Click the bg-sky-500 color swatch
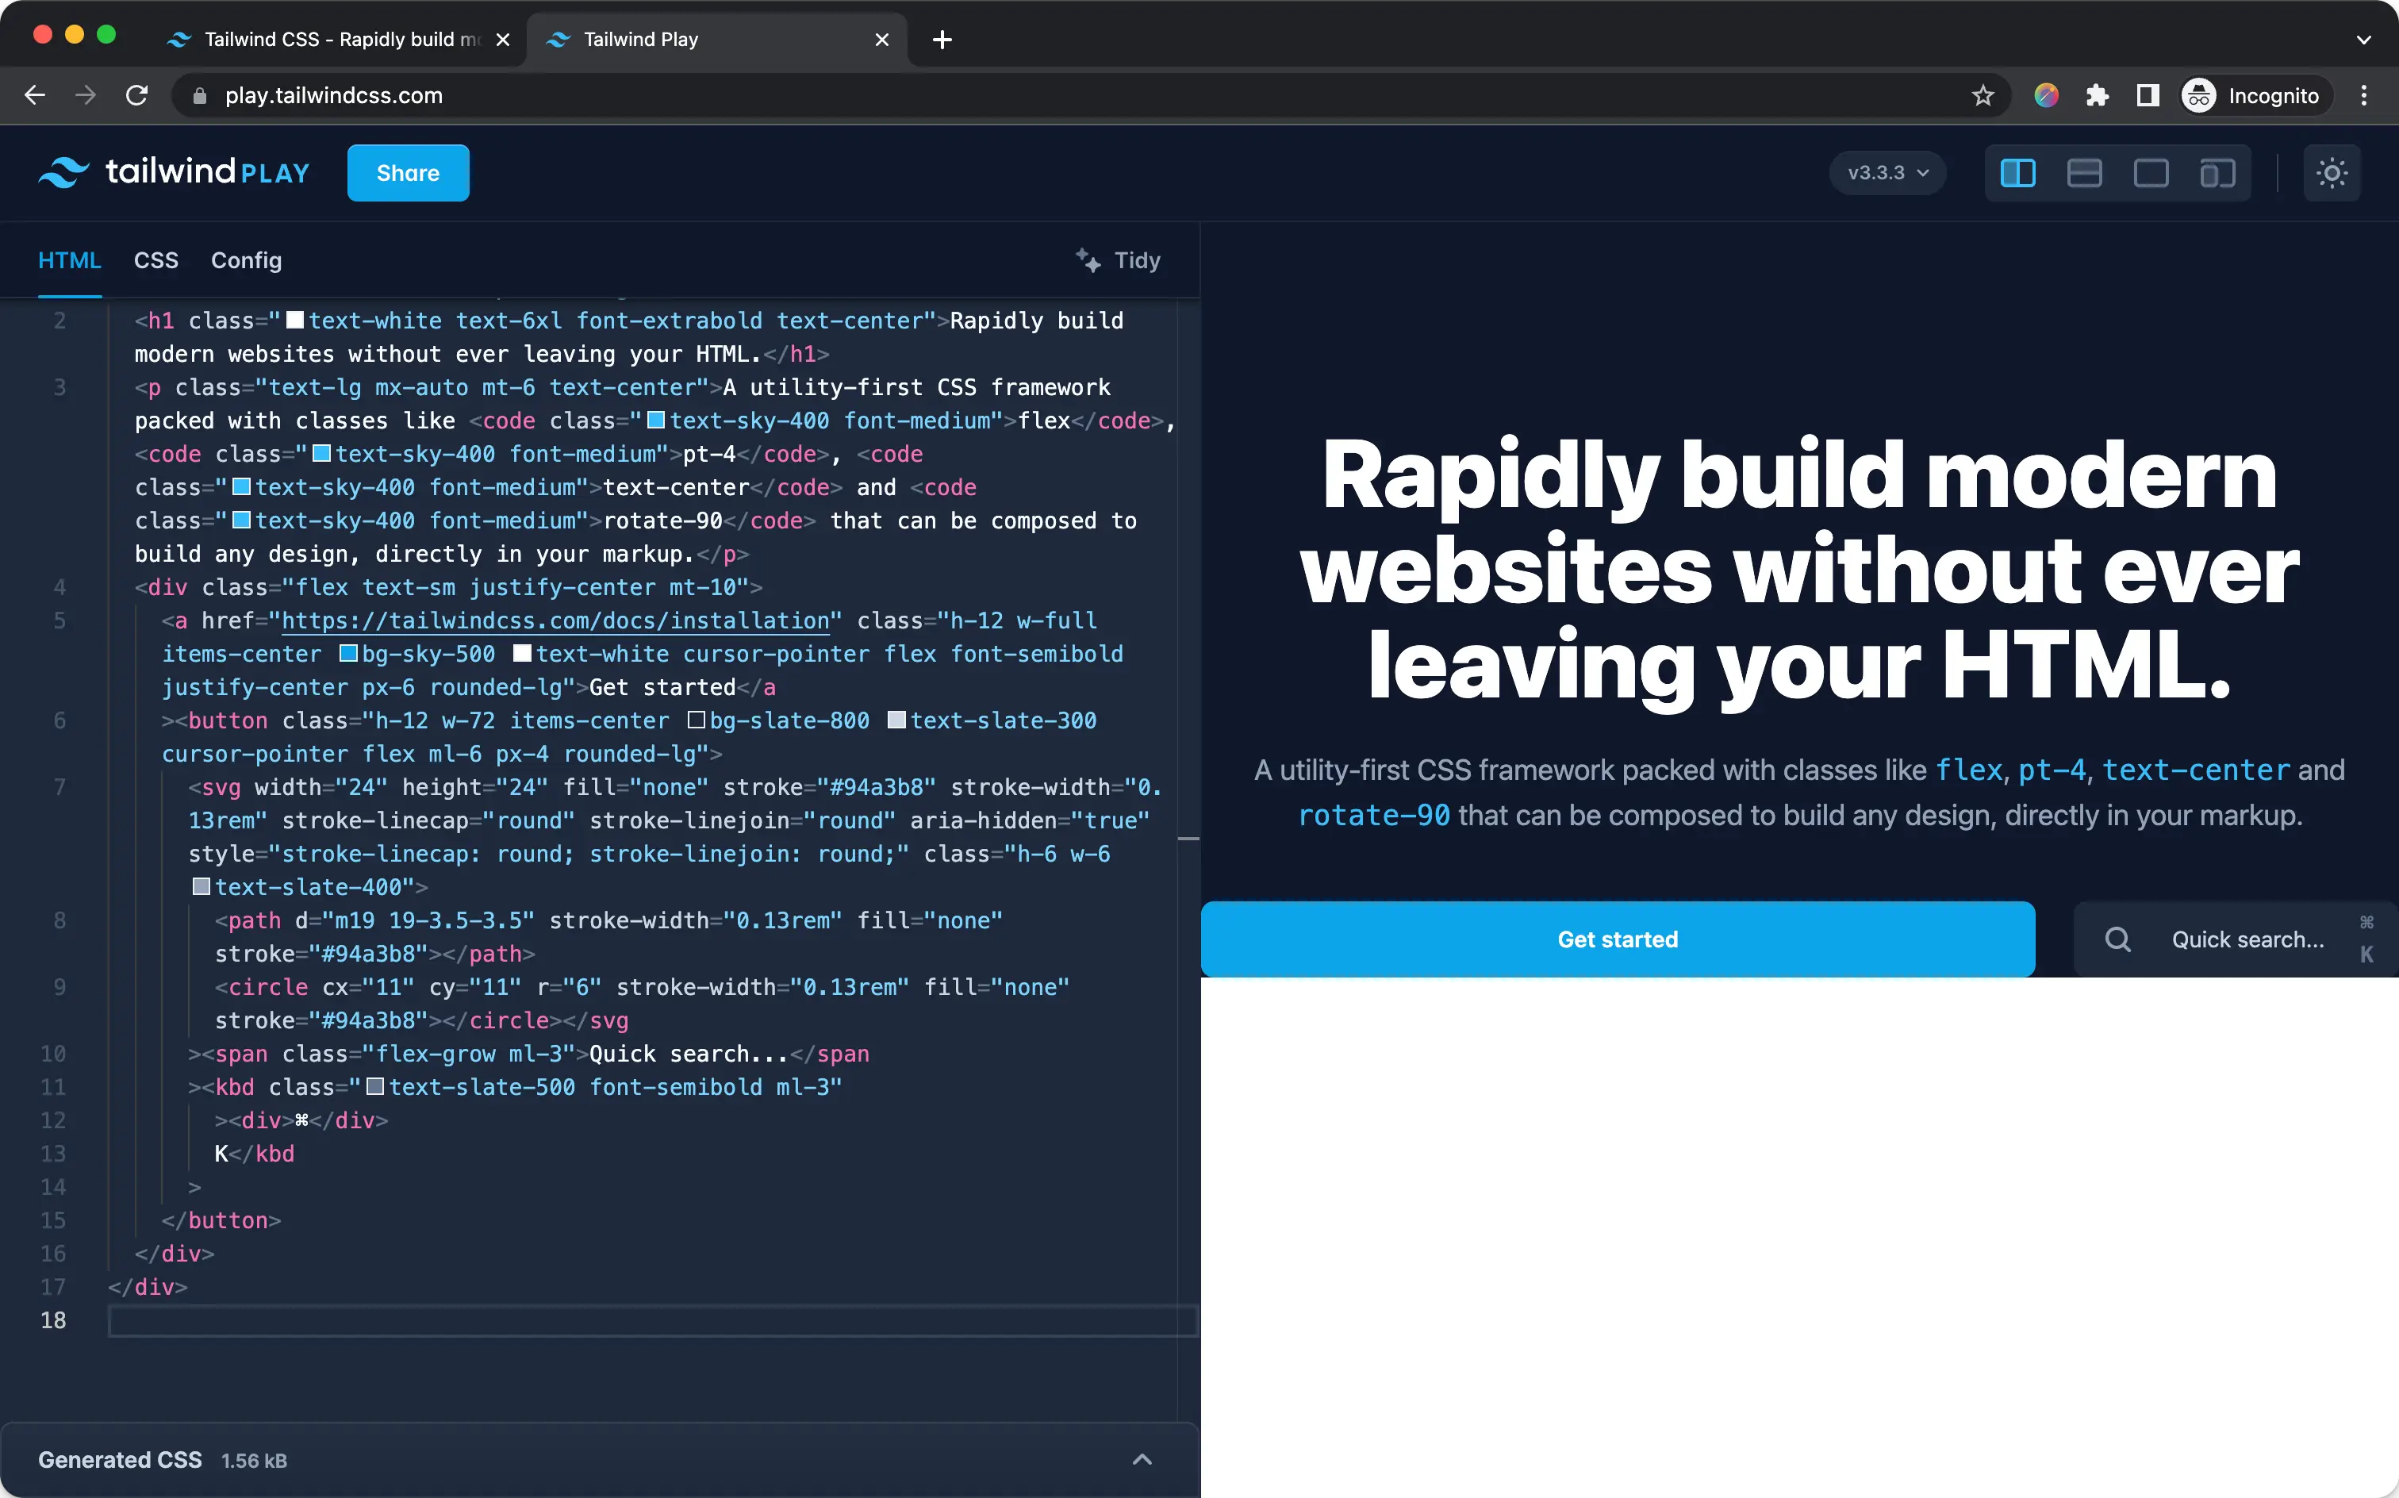This screenshot has height=1498, width=2399. [x=348, y=653]
